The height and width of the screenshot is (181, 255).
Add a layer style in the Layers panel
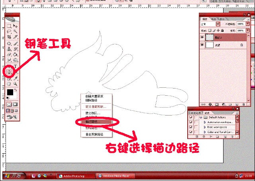(x=210, y=104)
